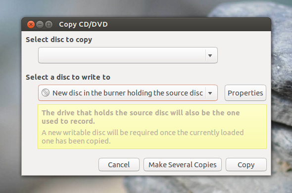292x193 pixels.
Task: Maximize the Copy CD/DVD window
Action: coord(49,24)
